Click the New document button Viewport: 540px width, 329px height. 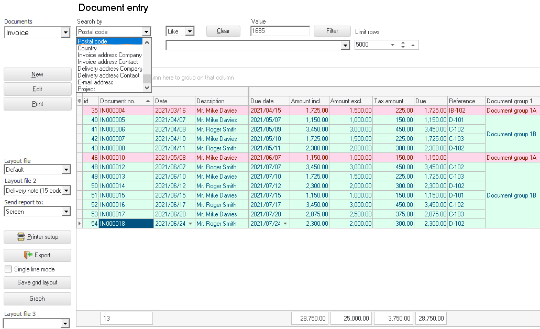pos(37,74)
